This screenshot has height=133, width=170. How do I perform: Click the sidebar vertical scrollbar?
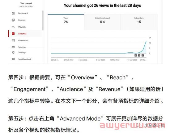coord(43,20)
